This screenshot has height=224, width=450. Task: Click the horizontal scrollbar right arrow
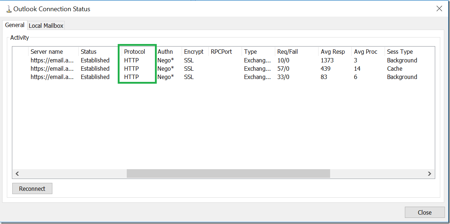(x=429, y=174)
